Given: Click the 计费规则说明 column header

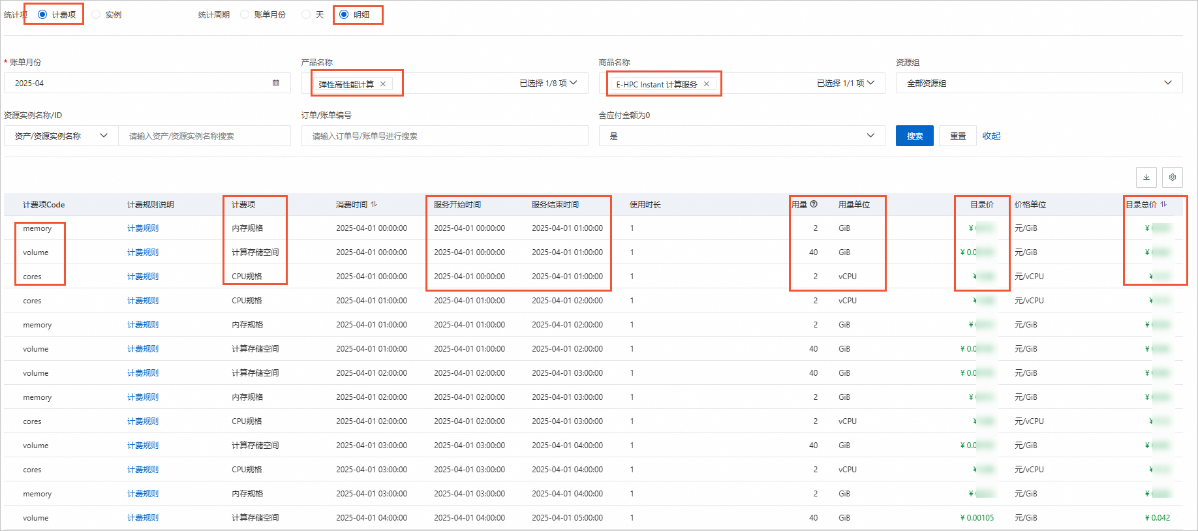Looking at the screenshot, I should pyautogui.click(x=151, y=205).
